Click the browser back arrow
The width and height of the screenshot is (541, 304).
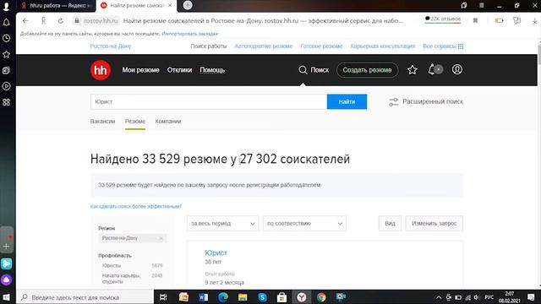click(x=25, y=20)
